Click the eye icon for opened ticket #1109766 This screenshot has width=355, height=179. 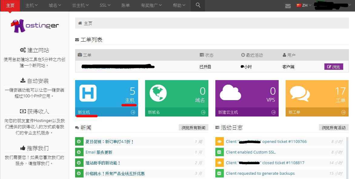[219, 141]
